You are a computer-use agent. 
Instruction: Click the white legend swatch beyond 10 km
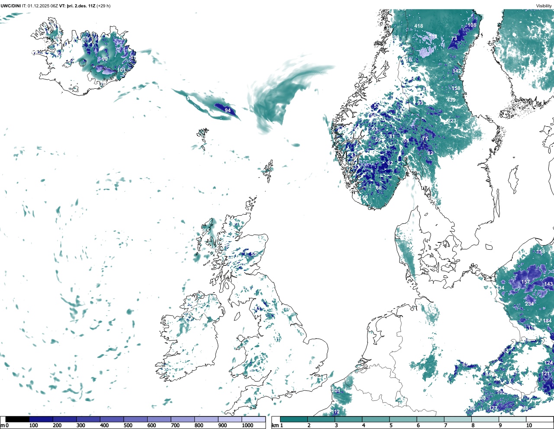tap(540, 419)
